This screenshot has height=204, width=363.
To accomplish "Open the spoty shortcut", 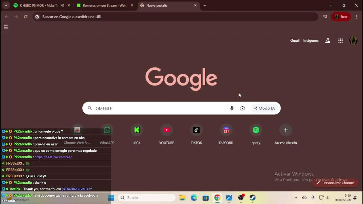I will coord(256,135).
